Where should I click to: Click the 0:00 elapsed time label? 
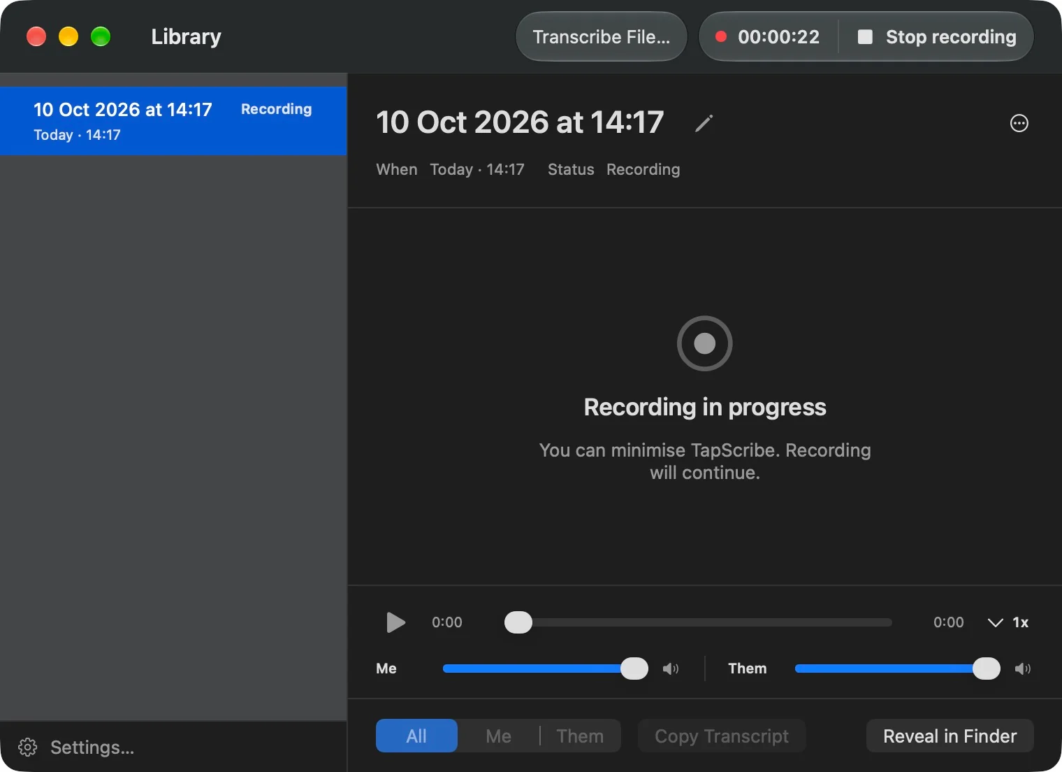tap(447, 622)
